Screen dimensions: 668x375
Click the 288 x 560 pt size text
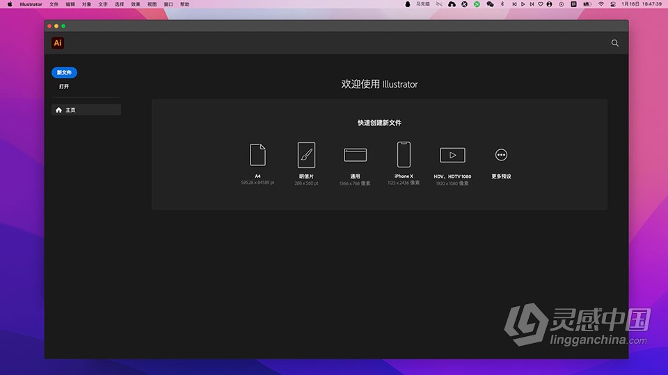pos(306,183)
